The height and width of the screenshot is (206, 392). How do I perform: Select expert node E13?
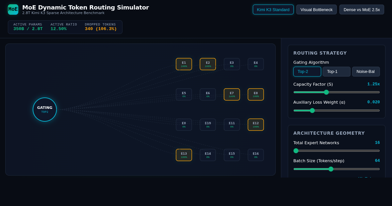[x=184, y=155]
